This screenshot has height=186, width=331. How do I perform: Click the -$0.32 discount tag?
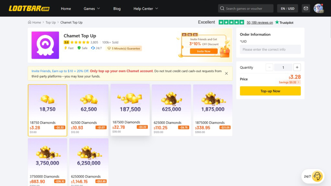pyautogui.click(x=60, y=128)
